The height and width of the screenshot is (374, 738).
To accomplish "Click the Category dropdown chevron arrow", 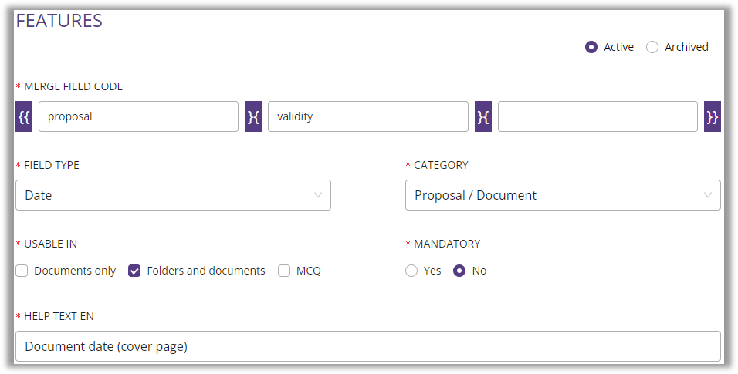I will [708, 195].
